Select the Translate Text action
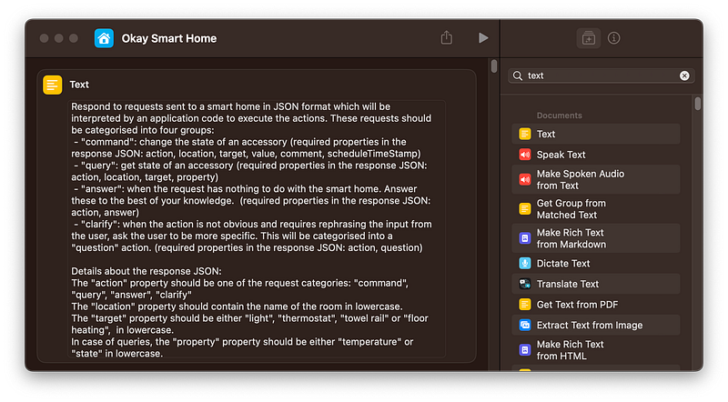Image resolution: width=728 pixels, height=402 pixels. (x=596, y=284)
